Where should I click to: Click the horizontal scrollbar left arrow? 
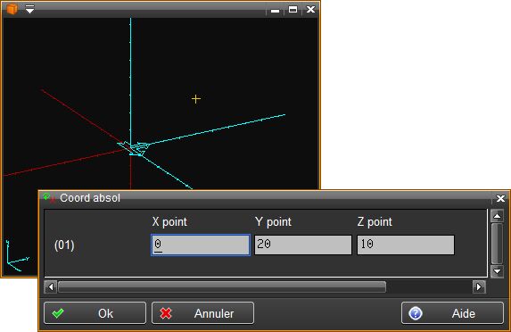pos(51,287)
